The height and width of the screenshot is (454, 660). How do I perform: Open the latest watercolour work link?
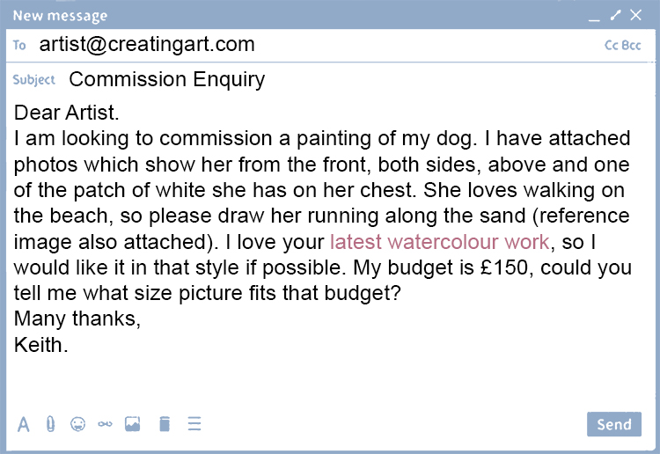tap(439, 241)
